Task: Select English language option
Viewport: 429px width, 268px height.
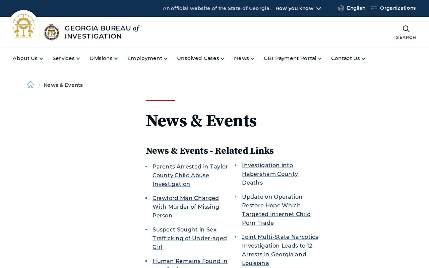Action: (x=356, y=8)
